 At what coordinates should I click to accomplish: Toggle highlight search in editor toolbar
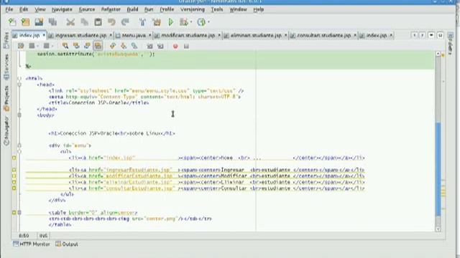point(98,46)
